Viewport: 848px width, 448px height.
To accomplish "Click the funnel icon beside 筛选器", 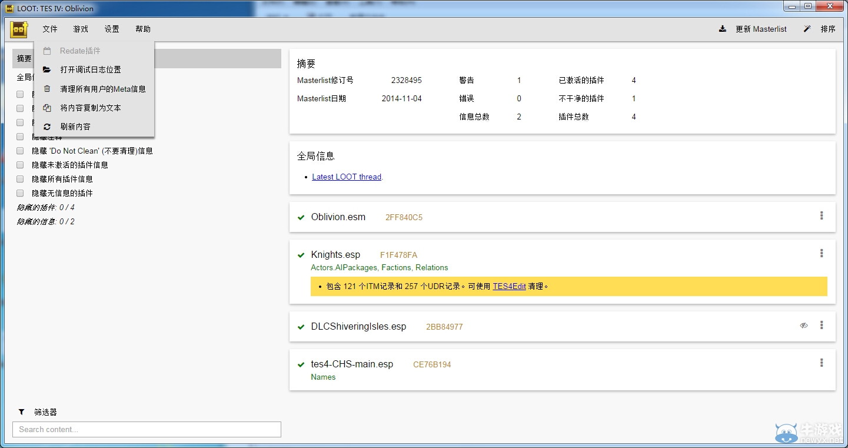I will coord(22,412).
